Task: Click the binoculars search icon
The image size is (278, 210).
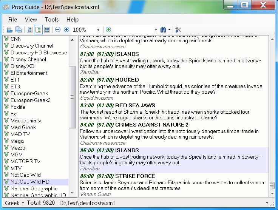Action: pyautogui.click(x=163, y=29)
